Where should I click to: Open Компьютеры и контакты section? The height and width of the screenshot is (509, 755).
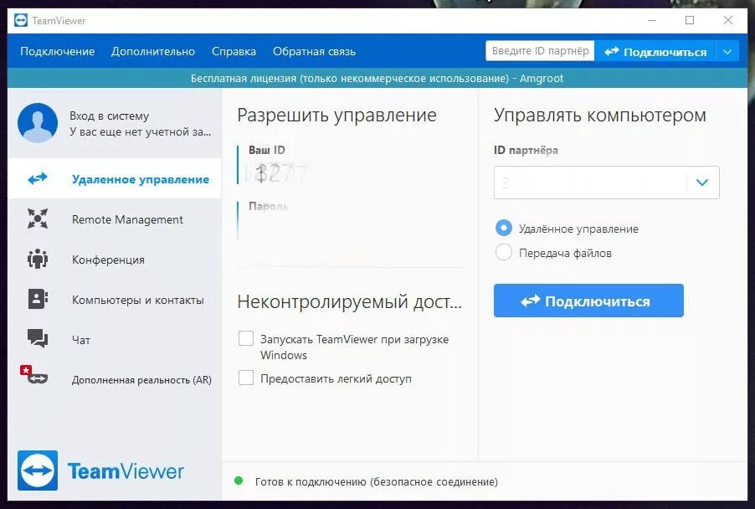coord(115,300)
